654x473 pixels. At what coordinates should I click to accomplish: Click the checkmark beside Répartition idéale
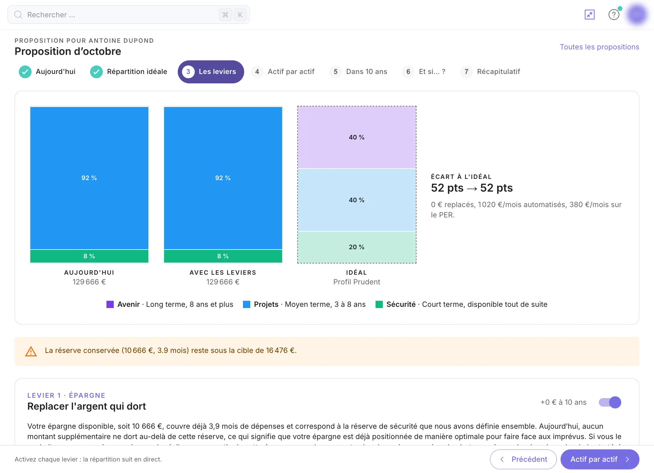96,72
